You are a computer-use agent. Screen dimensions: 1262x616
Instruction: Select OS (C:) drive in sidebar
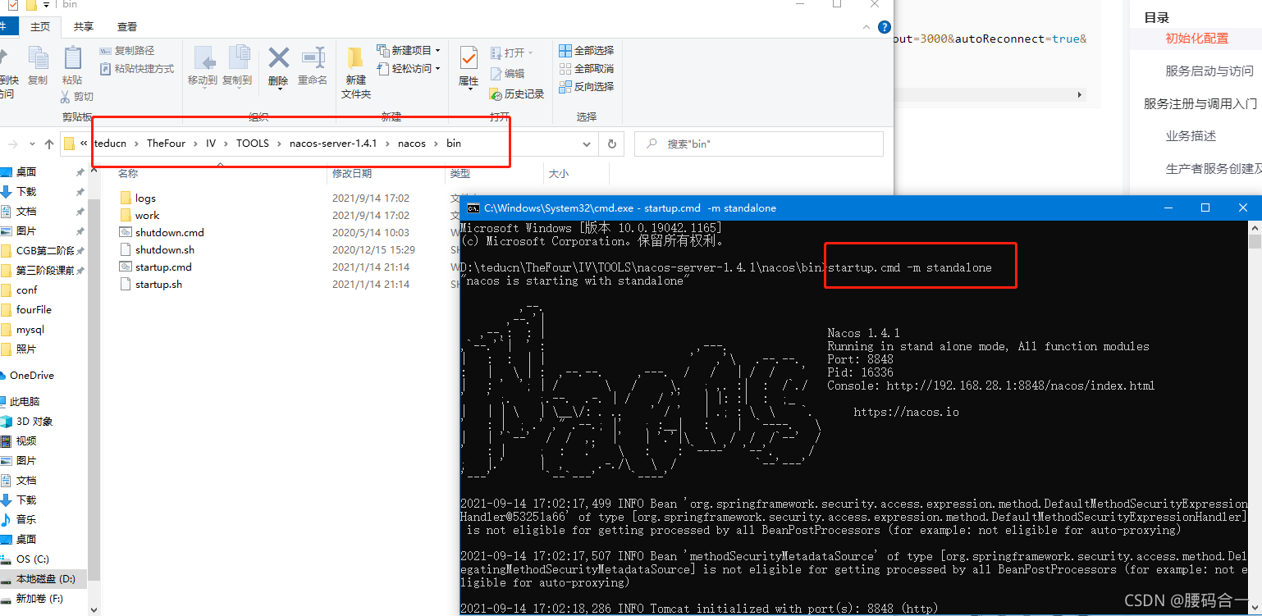click(x=33, y=559)
